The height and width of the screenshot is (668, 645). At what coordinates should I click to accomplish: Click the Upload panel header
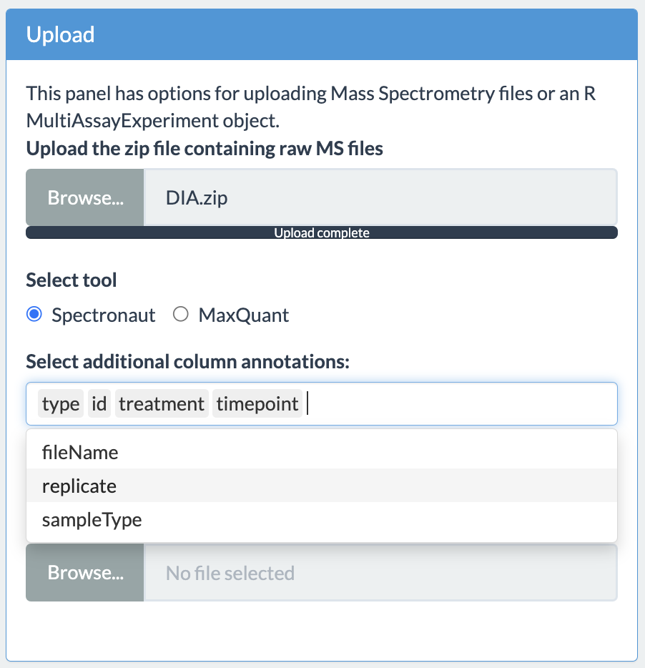[x=322, y=34]
